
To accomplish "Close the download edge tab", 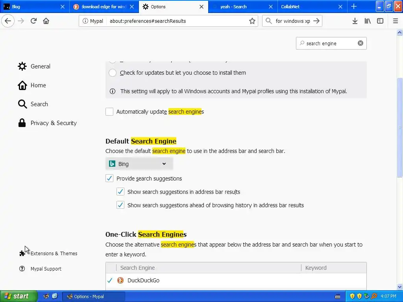I will 132,7.
